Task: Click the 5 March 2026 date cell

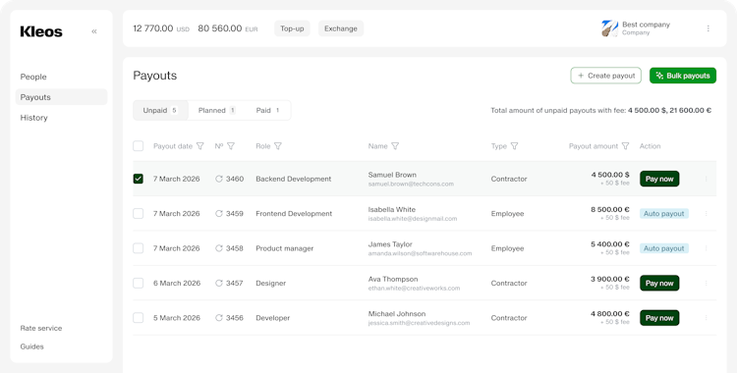Action: pyautogui.click(x=177, y=318)
